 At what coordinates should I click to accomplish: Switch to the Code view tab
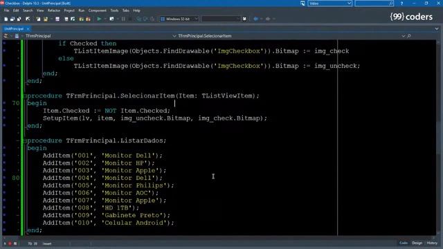click(404, 243)
